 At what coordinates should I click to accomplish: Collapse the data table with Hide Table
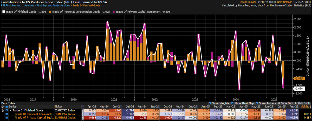point(303,103)
